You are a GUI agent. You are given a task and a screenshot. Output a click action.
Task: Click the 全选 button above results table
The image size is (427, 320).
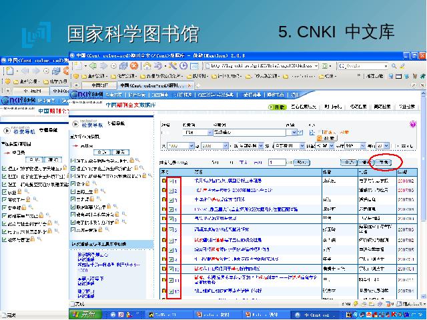point(349,163)
